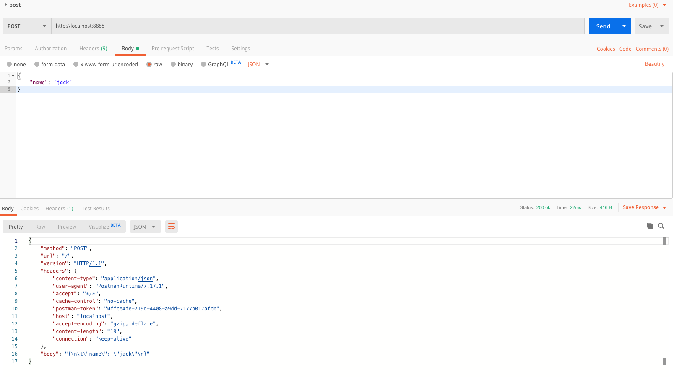The height and width of the screenshot is (377, 674).
Task: Change raw body language from JSON
Action: [x=258, y=64]
